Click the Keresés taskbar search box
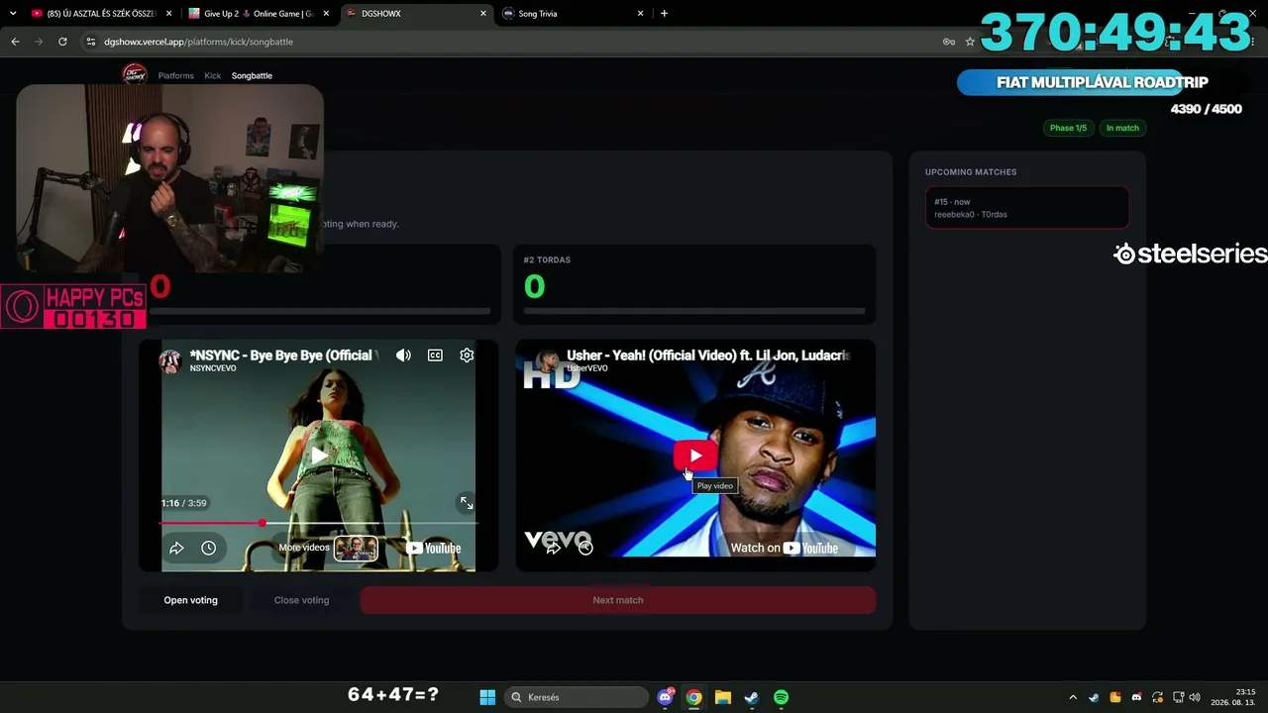This screenshot has height=713, width=1268. (x=575, y=697)
